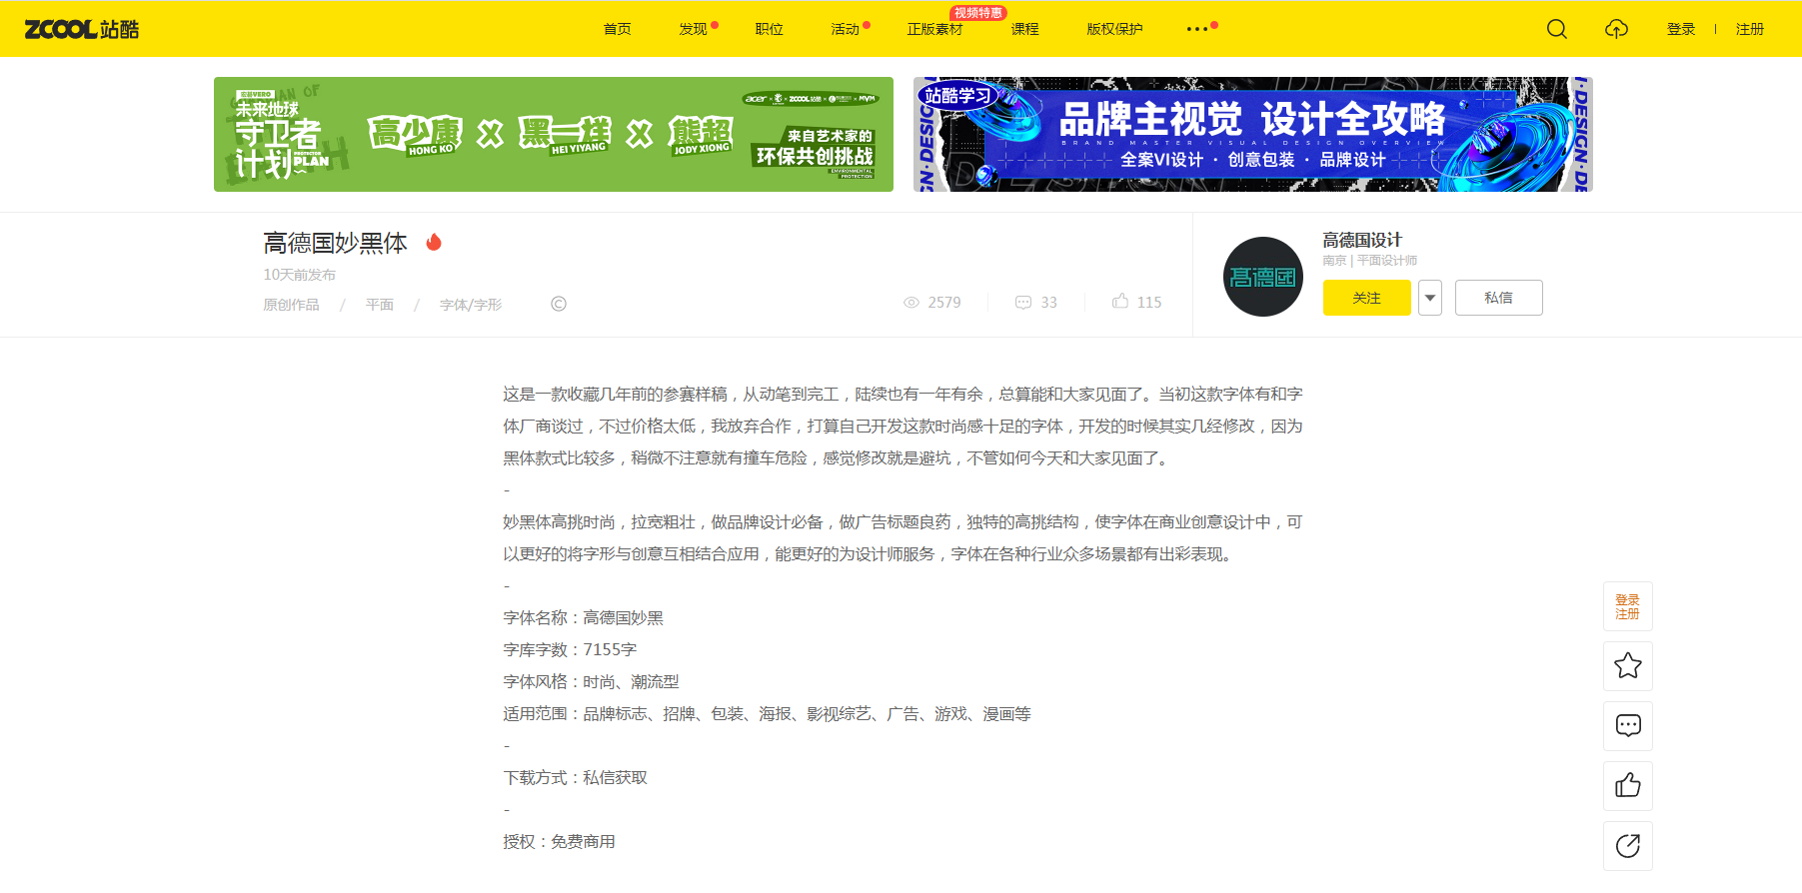Viewport: 1802px width, 893px height.
Task: Open 发现 navigation item
Action: [x=694, y=29]
